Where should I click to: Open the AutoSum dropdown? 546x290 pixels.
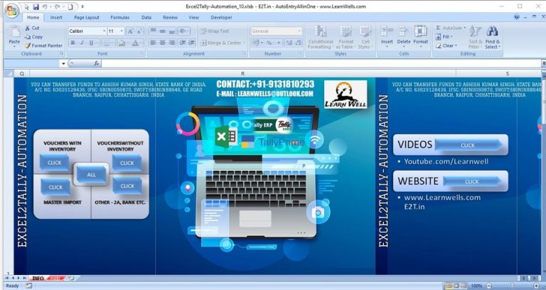point(464,28)
